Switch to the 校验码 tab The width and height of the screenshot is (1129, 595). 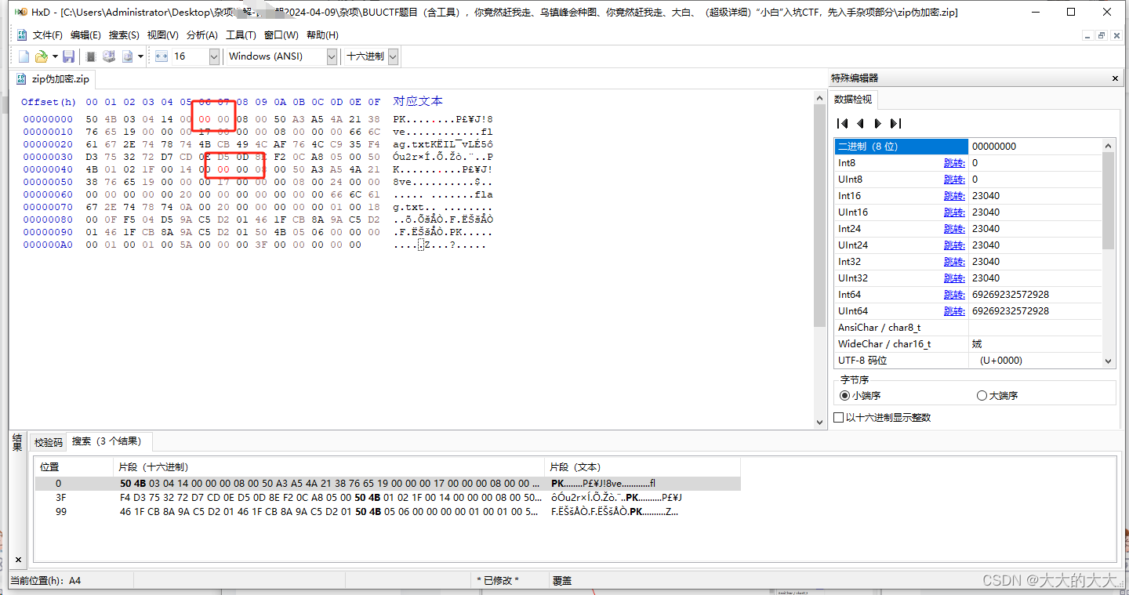(x=47, y=441)
